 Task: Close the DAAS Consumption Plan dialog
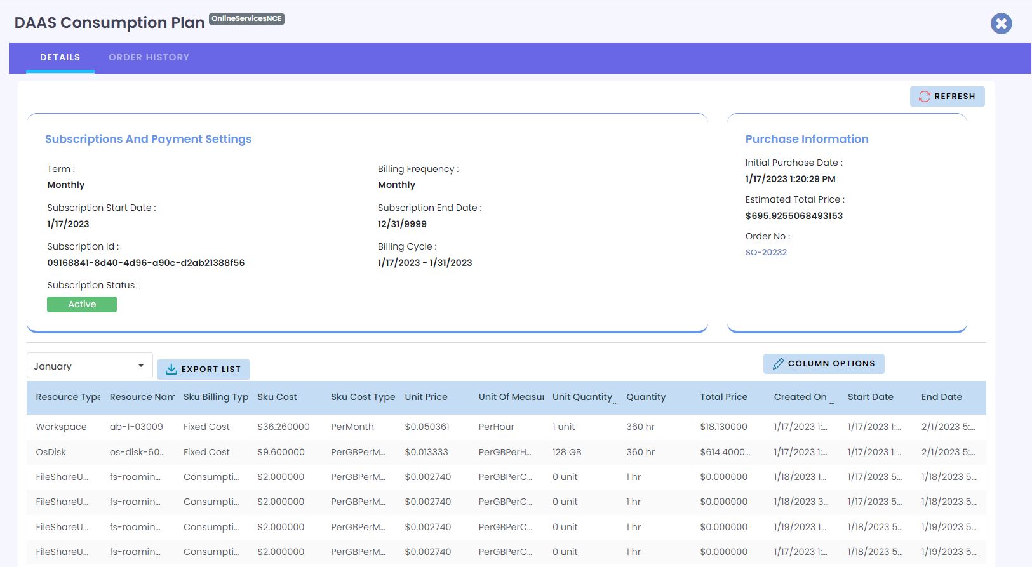click(1001, 23)
